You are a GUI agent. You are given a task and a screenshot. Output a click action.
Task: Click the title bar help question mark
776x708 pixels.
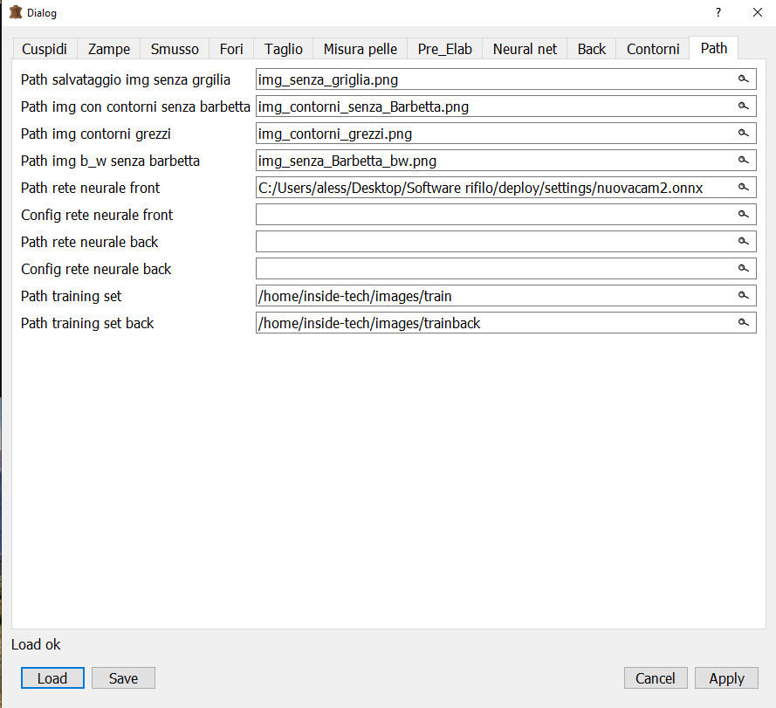tap(718, 13)
